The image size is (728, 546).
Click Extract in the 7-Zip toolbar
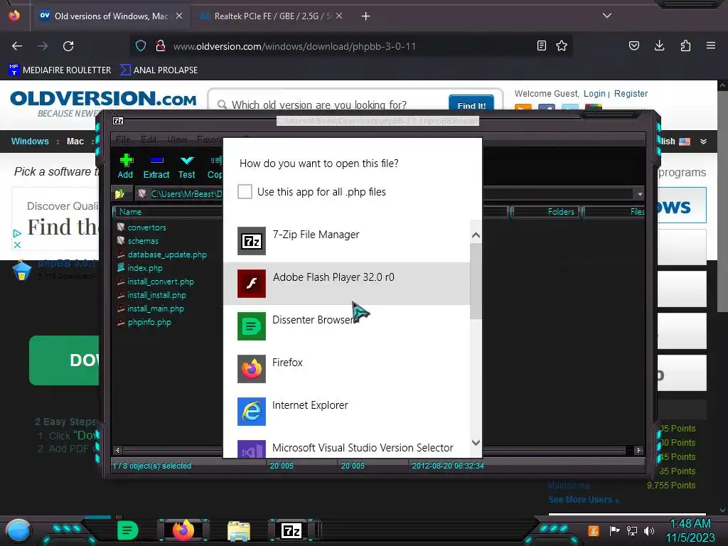pyautogui.click(x=156, y=166)
